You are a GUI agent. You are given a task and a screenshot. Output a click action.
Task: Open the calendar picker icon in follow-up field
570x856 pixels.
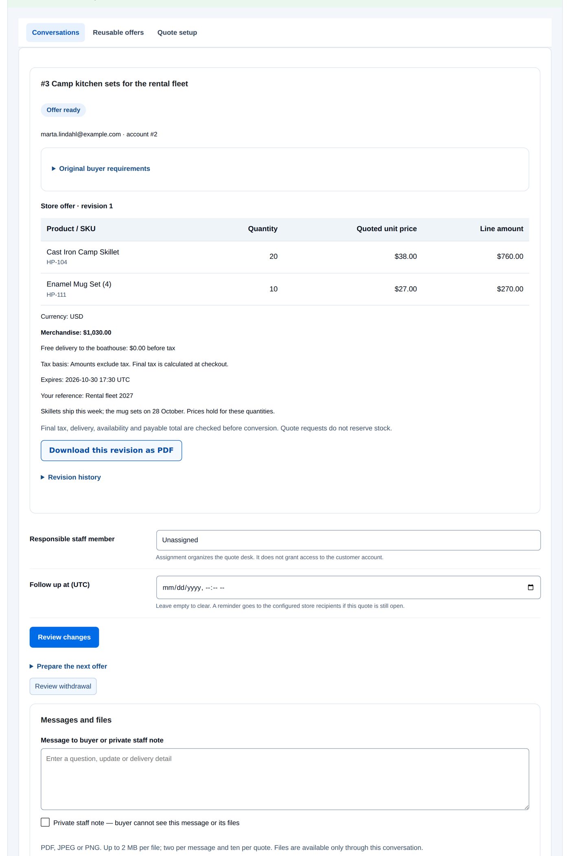(530, 587)
